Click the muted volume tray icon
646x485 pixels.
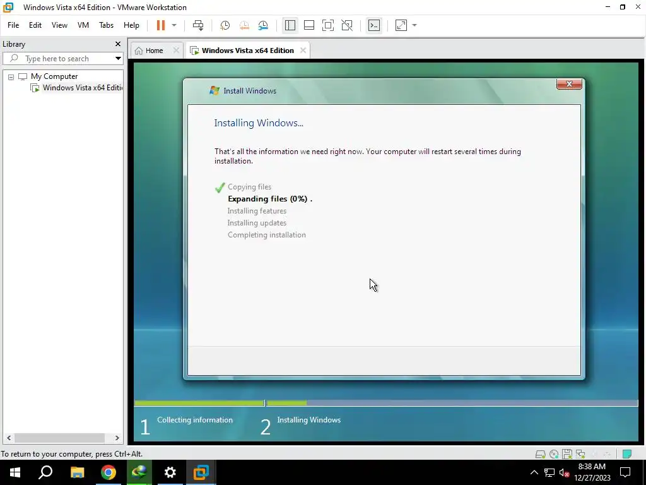[564, 472]
